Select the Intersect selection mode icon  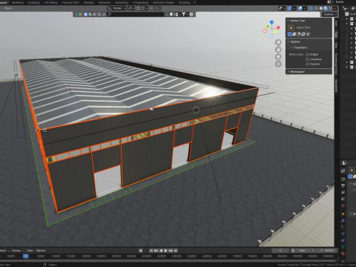(x=308, y=34)
